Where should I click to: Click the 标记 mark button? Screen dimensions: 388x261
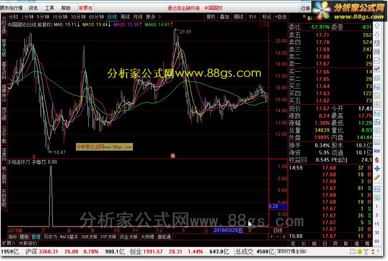point(267,17)
